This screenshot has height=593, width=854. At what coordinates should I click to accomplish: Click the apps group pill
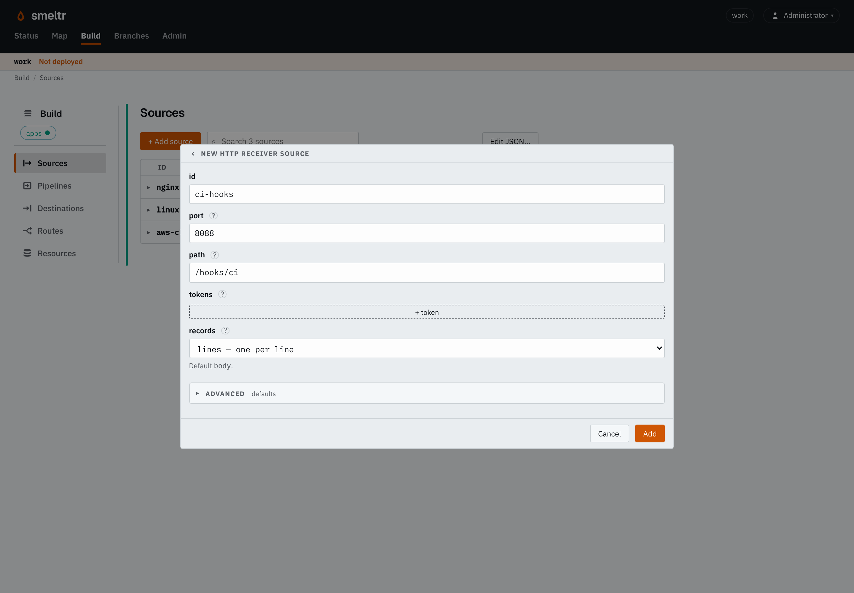click(38, 133)
